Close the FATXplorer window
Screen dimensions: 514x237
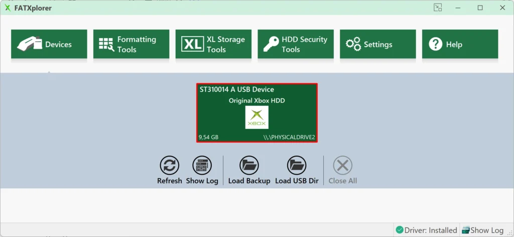point(502,8)
